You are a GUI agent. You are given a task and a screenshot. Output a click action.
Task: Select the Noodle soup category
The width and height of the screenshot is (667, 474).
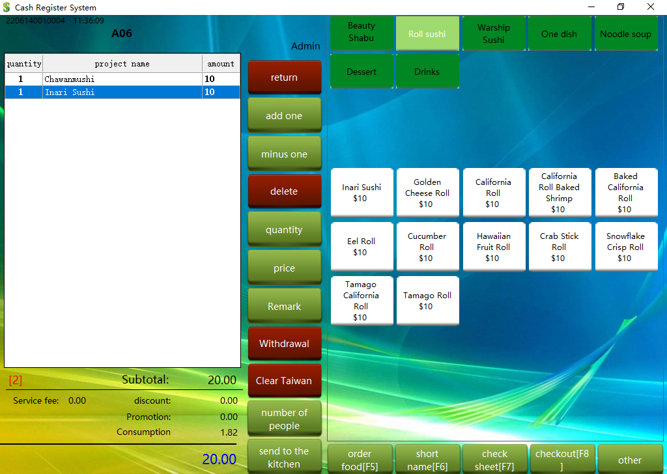click(x=625, y=33)
